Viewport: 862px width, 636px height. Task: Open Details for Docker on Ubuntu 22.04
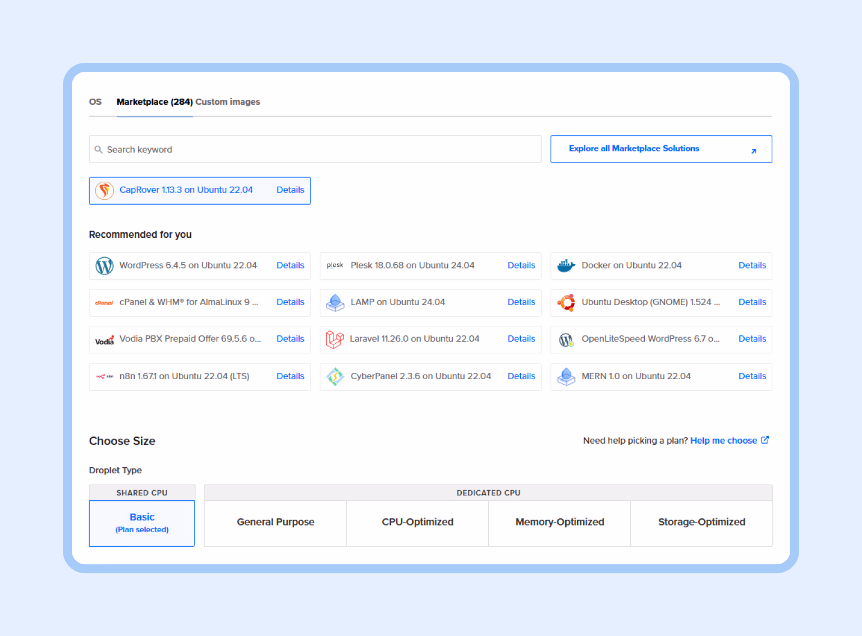pyautogui.click(x=752, y=266)
